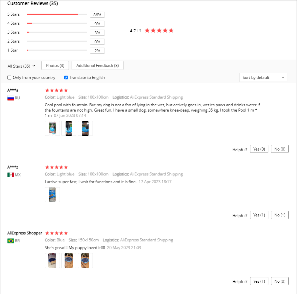Viewport: 297px width, 294px height.
Task: Show Additional Feedback (3) reviews
Action: point(98,66)
